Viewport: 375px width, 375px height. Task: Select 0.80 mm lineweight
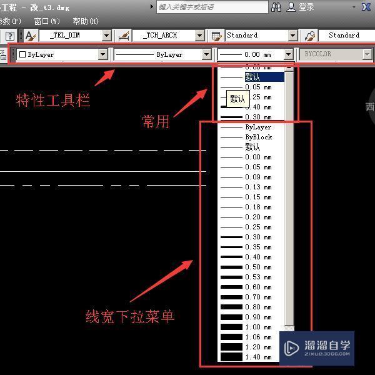coord(252,307)
